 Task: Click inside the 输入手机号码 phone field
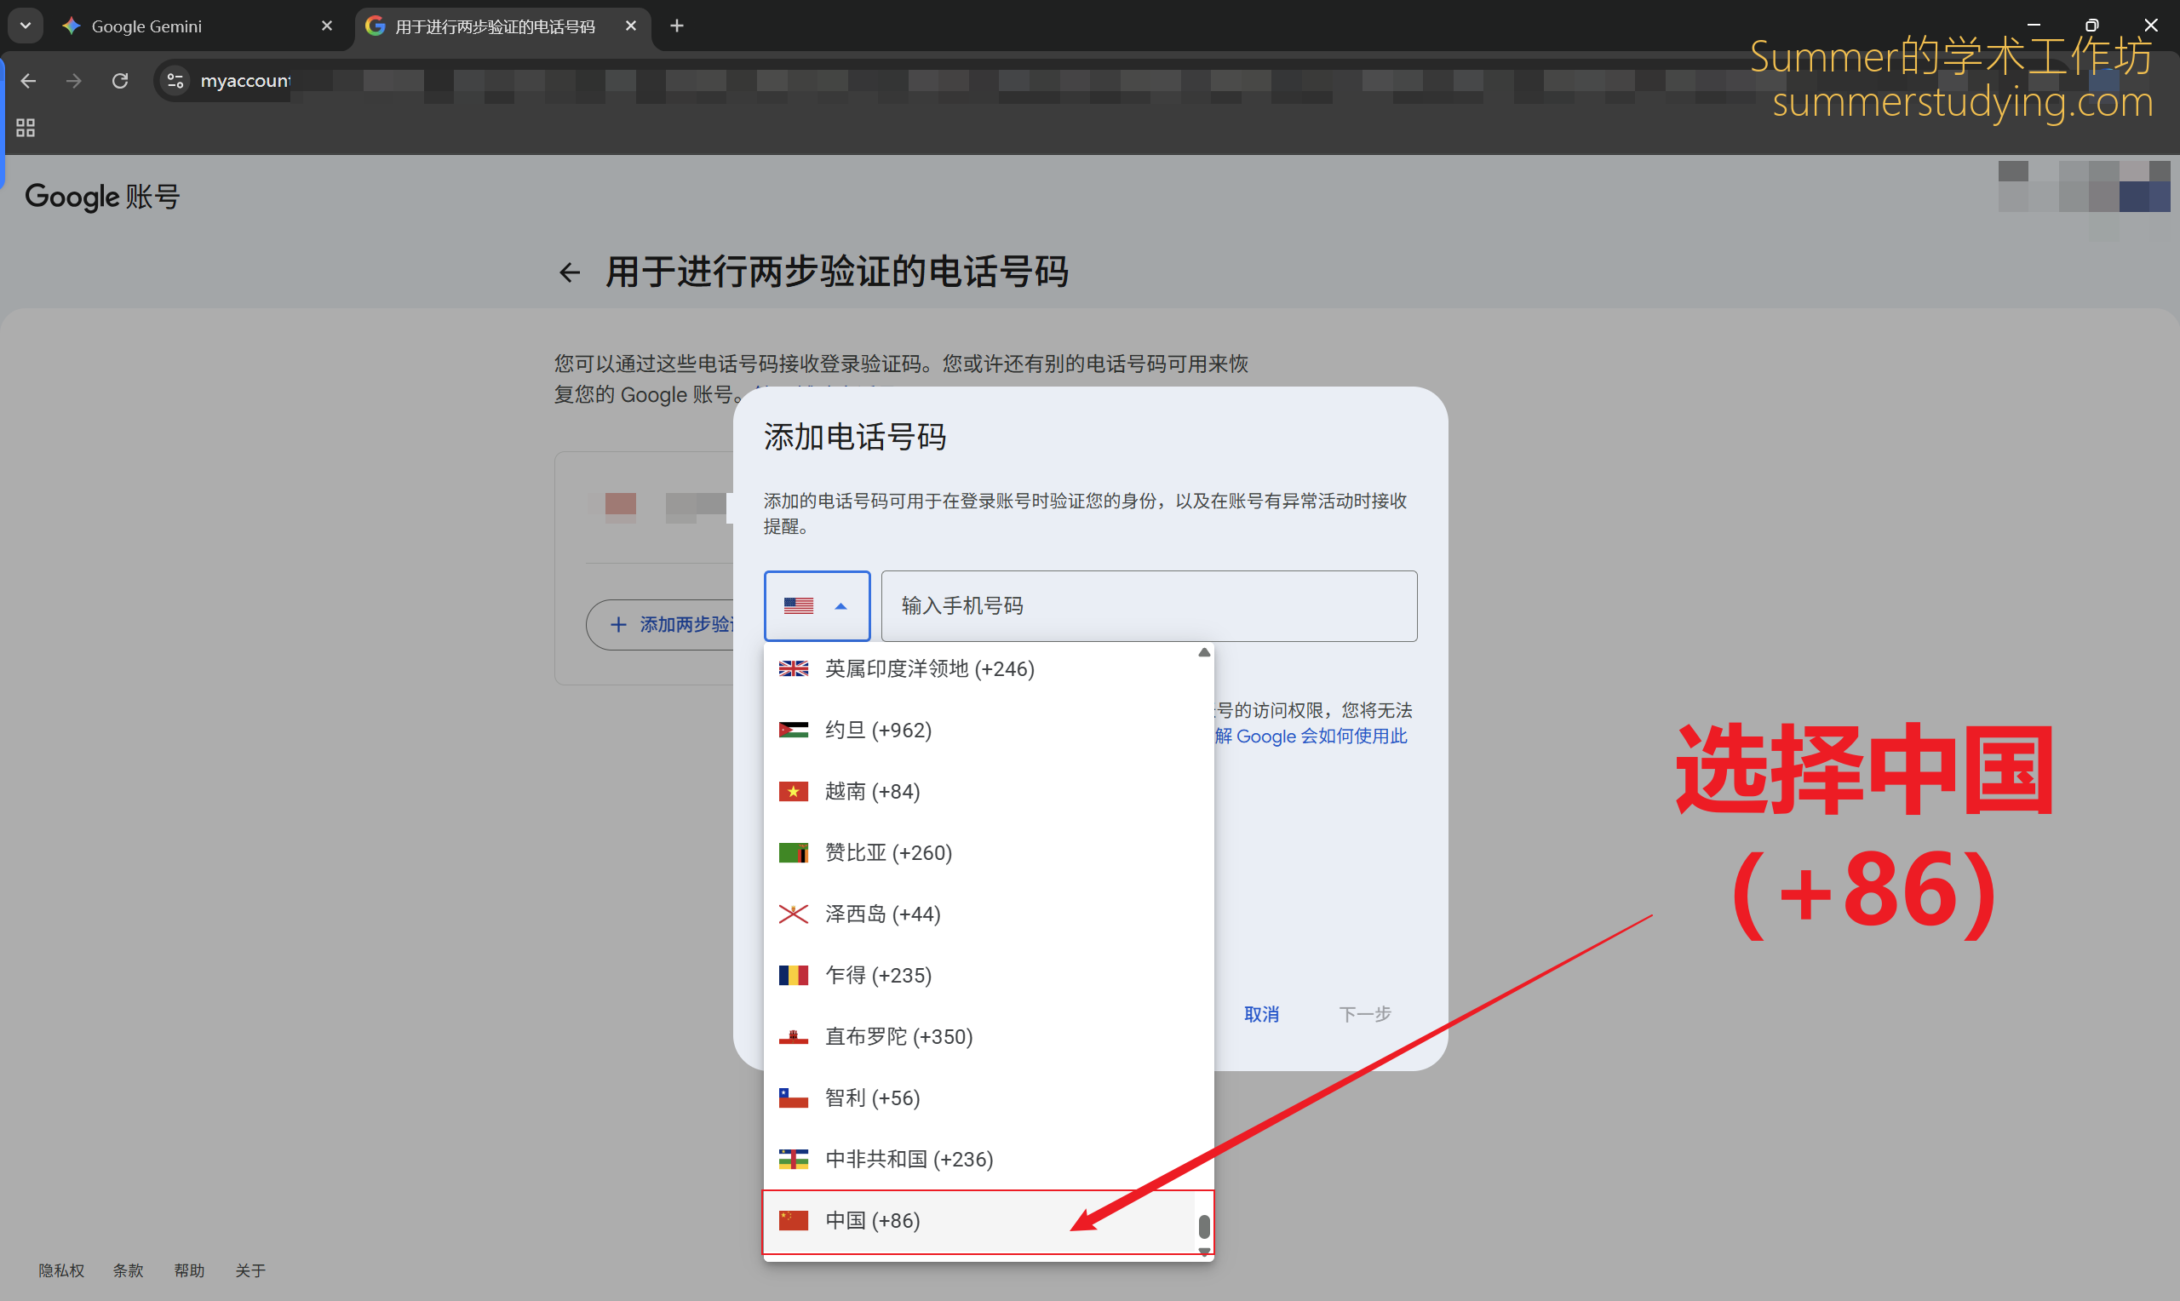(x=1148, y=605)
